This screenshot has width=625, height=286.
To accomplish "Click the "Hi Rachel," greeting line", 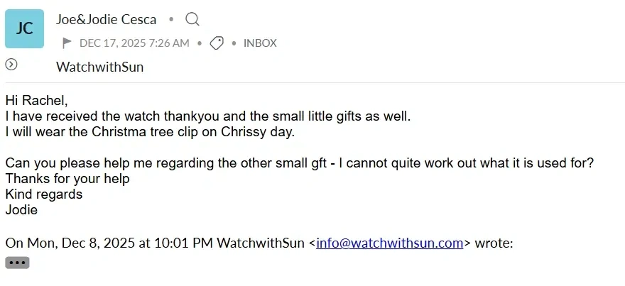I will tap(36, 101).
